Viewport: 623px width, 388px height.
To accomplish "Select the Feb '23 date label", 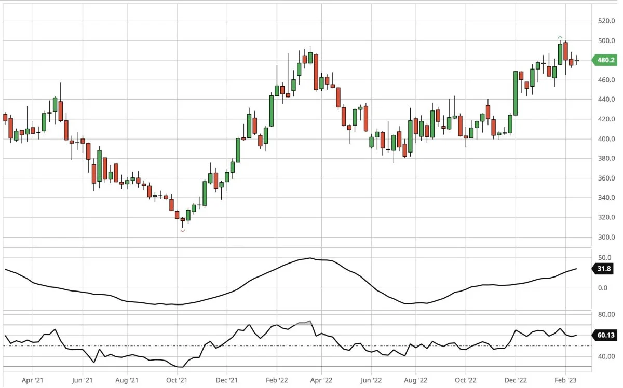I will 565,380.
